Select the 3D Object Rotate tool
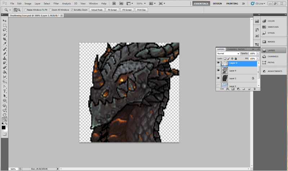 point(5,106)
